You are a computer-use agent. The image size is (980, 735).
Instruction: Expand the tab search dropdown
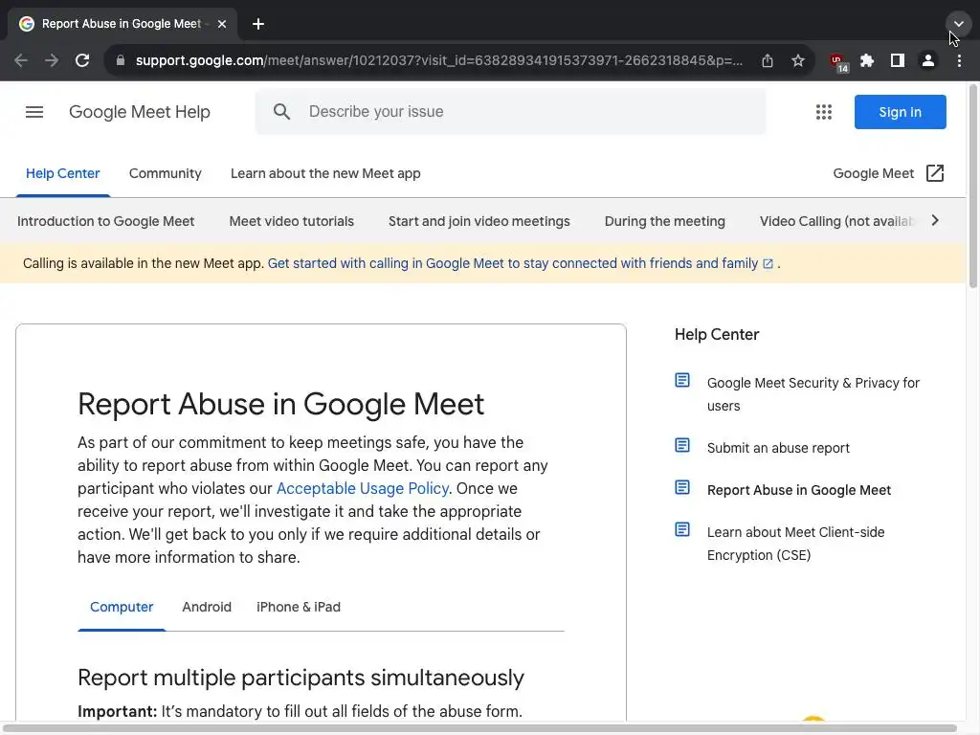(958, 24)
